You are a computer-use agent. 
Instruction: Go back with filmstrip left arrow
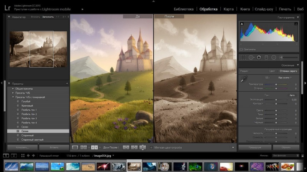click(28, 156)
